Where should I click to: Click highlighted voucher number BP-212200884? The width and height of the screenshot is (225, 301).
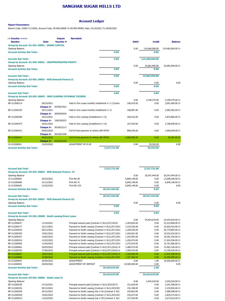click(x=15, y=257)
